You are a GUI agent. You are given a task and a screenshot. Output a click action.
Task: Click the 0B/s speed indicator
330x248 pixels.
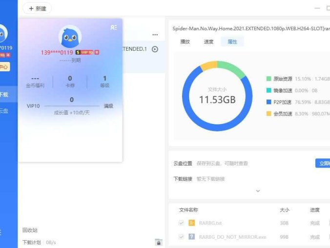point(51,243)
